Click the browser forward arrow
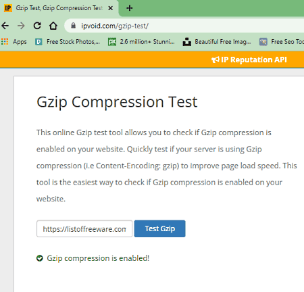 pos(21,26)
